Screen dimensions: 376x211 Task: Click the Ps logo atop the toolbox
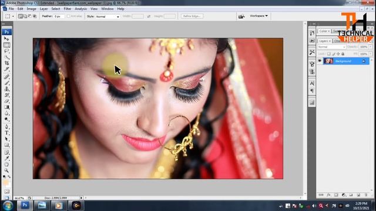(6, 32)
